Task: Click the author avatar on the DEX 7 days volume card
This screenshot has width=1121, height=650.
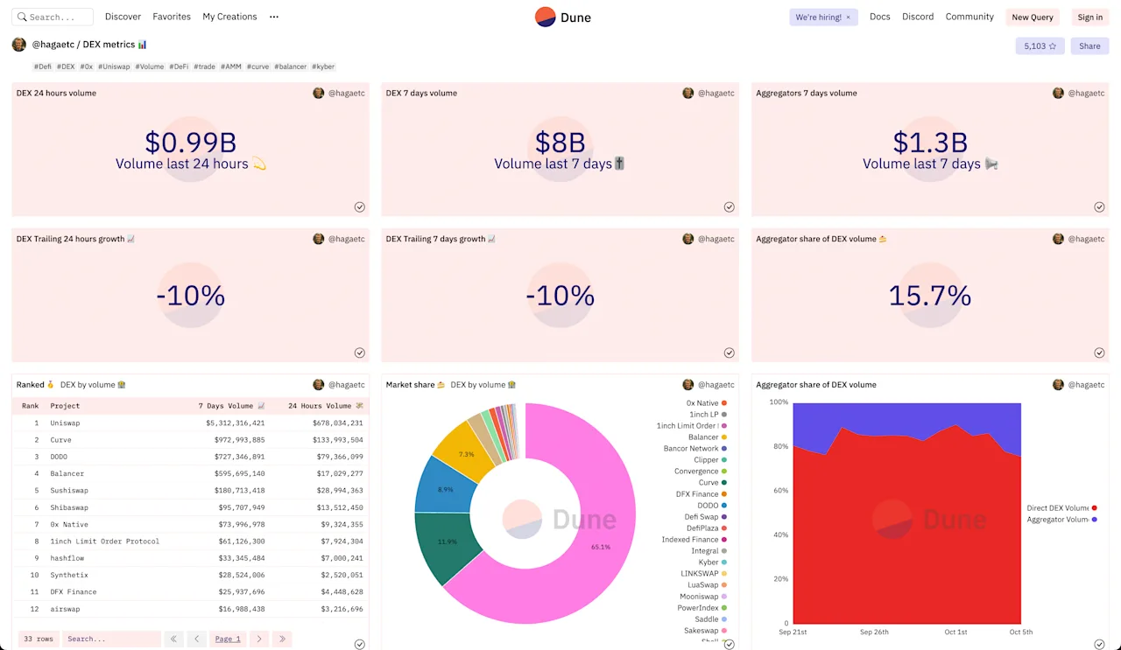Action: click(688, 93)
